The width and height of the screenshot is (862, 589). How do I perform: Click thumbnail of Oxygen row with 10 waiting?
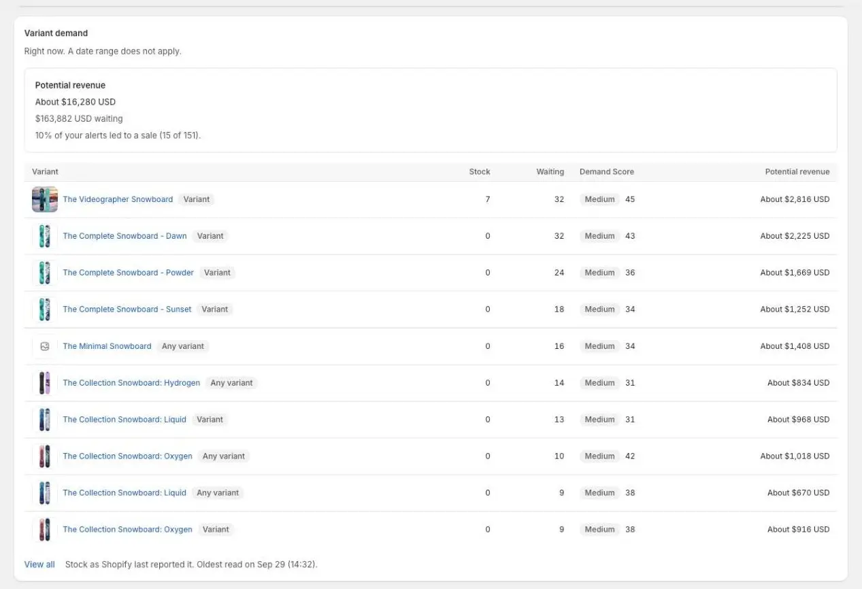click(x=45, y=456)
